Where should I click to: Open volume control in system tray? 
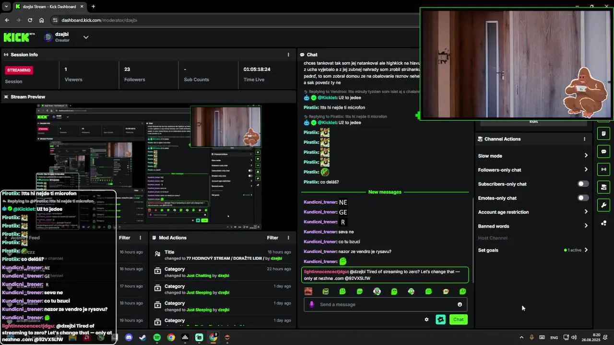pos(574,337)
